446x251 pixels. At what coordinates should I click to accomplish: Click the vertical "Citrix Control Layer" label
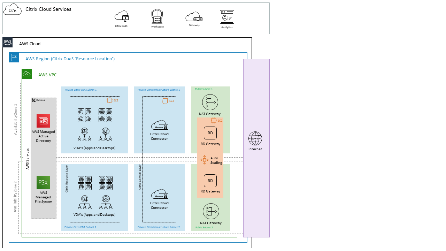(140, 177)
